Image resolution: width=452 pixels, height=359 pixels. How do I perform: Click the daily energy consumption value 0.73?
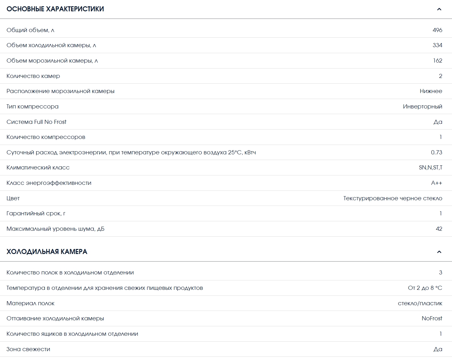point(436,152)
